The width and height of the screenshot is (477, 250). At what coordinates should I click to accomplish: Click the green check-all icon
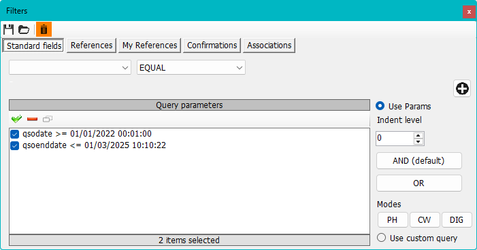(16, 119)
